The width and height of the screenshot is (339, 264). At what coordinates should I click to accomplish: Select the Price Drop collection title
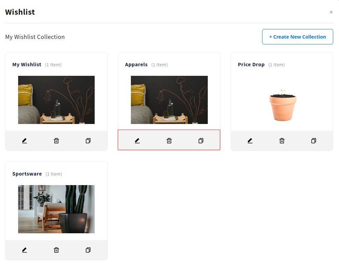[251, 65]
